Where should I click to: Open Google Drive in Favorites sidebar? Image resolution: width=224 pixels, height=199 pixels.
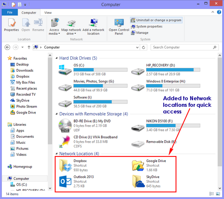pyautogui.click(x=23, y=112)
